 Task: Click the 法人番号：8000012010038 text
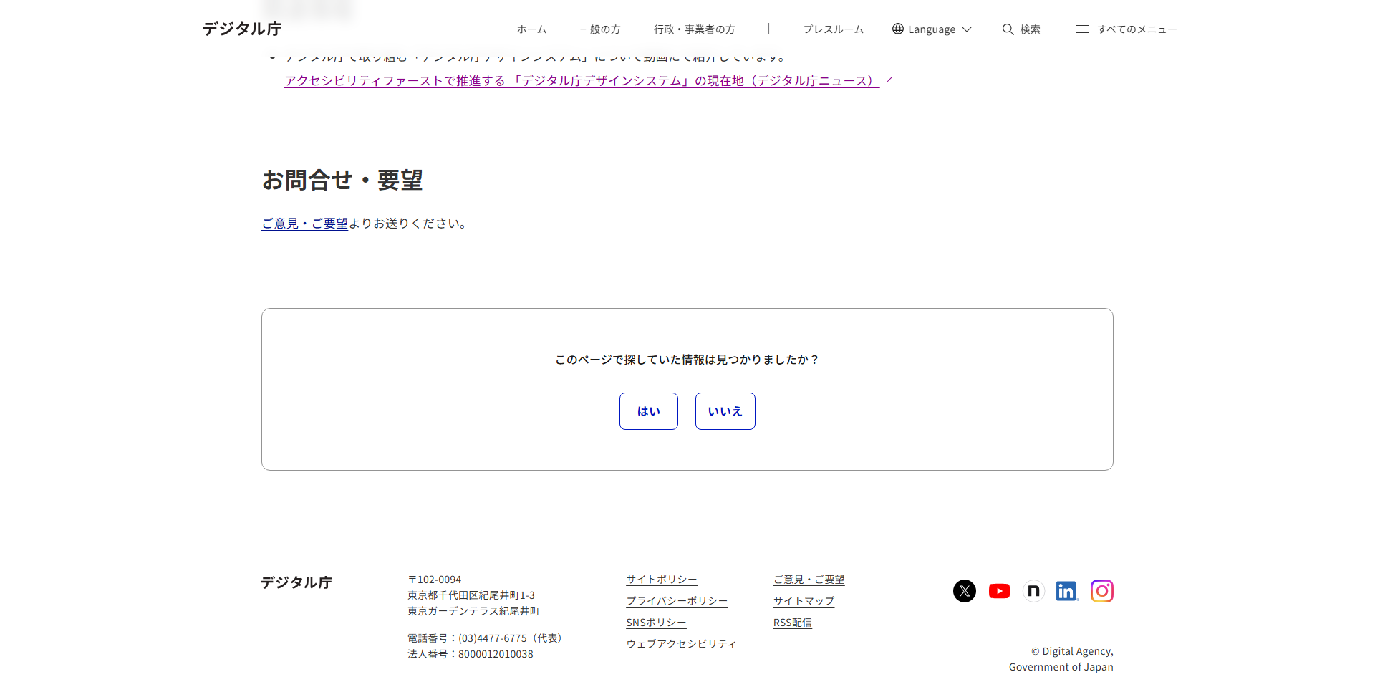(x=471, y=654)
